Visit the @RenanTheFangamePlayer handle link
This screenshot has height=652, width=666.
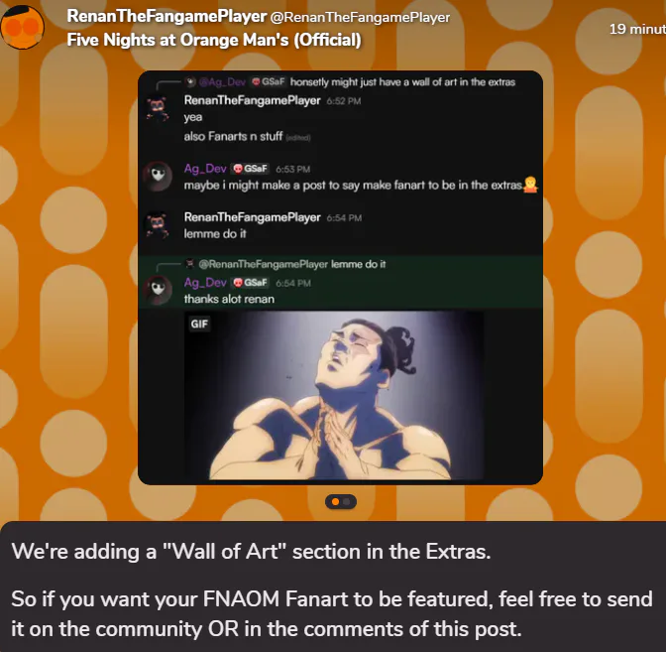click(360, 18)
